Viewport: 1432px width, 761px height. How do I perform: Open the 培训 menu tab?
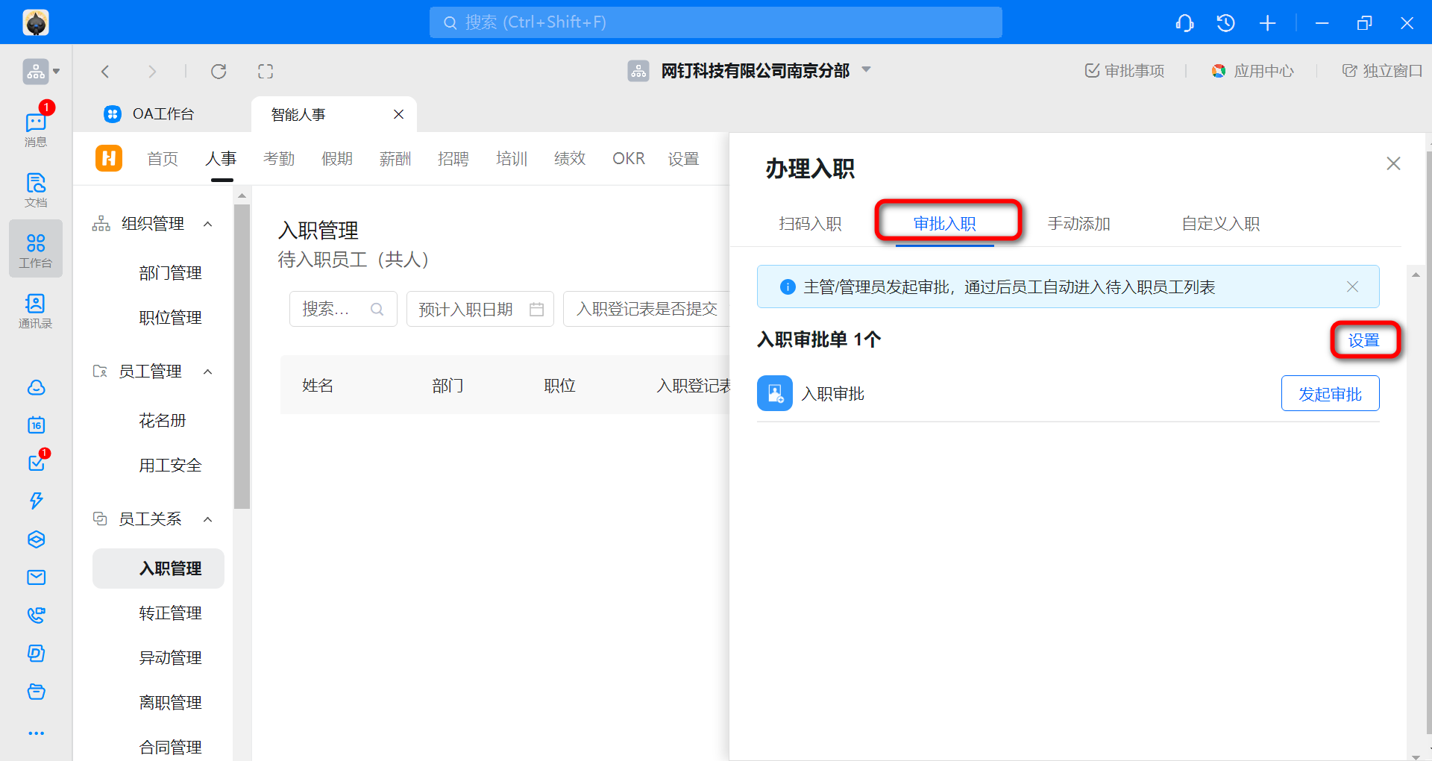click(x=512, y=159)
